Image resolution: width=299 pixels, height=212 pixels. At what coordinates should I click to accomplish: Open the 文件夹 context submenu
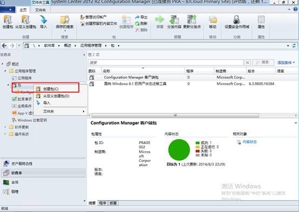tap(60, 111)
